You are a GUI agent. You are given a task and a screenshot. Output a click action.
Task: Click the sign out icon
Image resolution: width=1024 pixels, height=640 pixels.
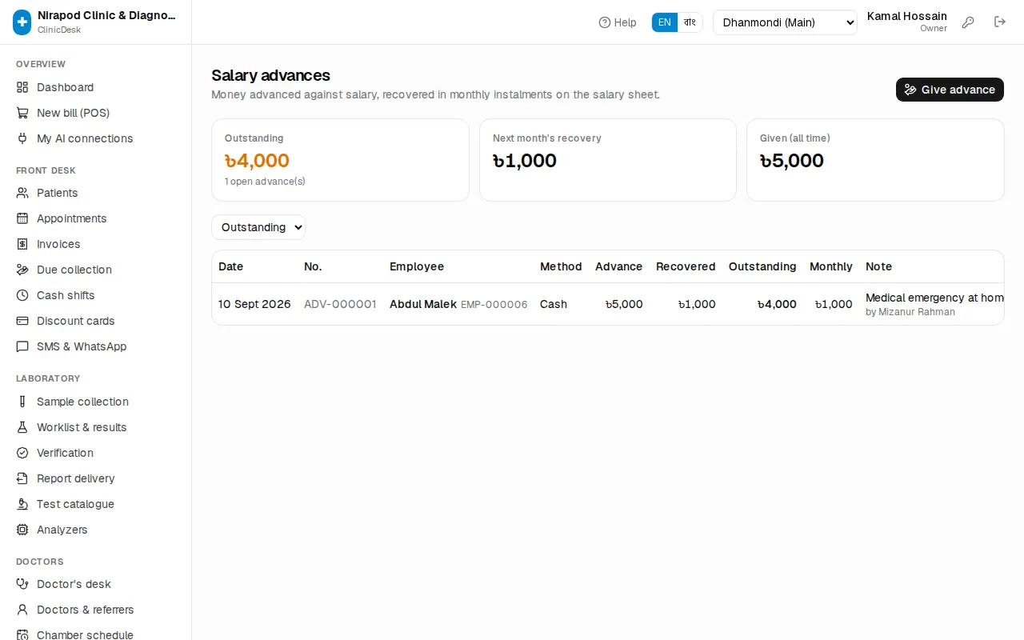[1000, 22]
